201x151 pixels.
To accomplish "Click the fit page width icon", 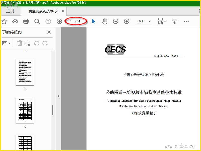I will [x=160, y=21].
